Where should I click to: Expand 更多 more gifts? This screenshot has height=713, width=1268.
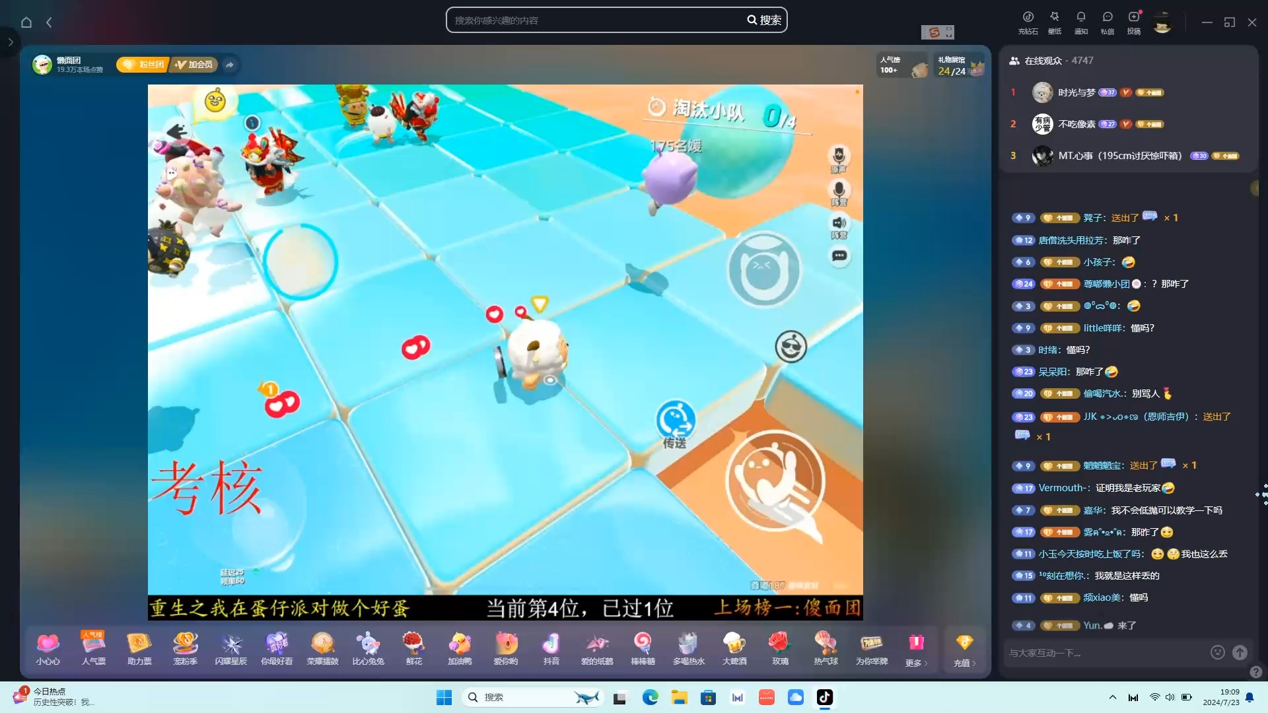click(916, 650)
